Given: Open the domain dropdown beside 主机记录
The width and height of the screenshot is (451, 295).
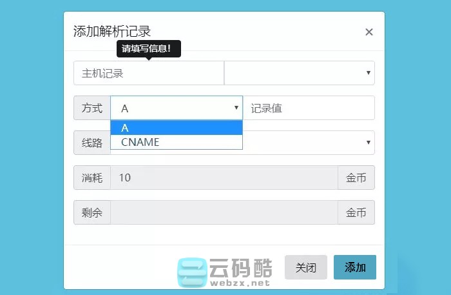Looking at the screenshot, I should (299, 73).
